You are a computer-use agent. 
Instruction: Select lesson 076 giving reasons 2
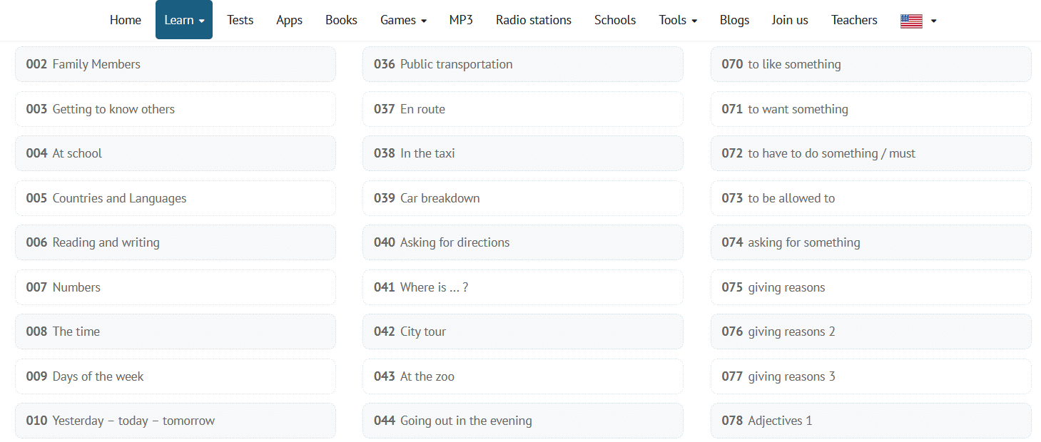click(x=870, y=331)
